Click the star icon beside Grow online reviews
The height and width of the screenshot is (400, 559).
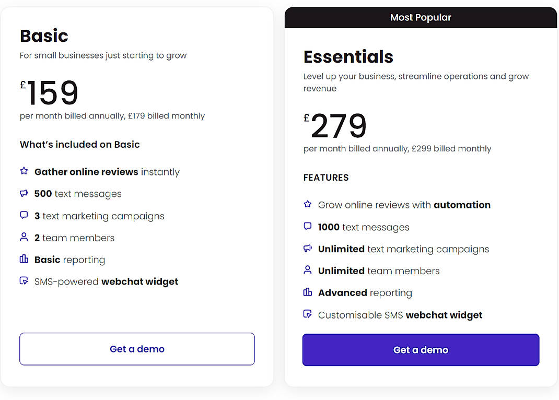click(x=307, y=204)
